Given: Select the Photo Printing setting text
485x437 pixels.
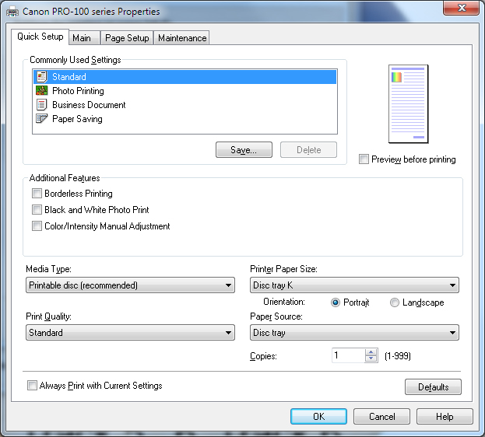Looking at the screenshot, I should click(78, 91).
